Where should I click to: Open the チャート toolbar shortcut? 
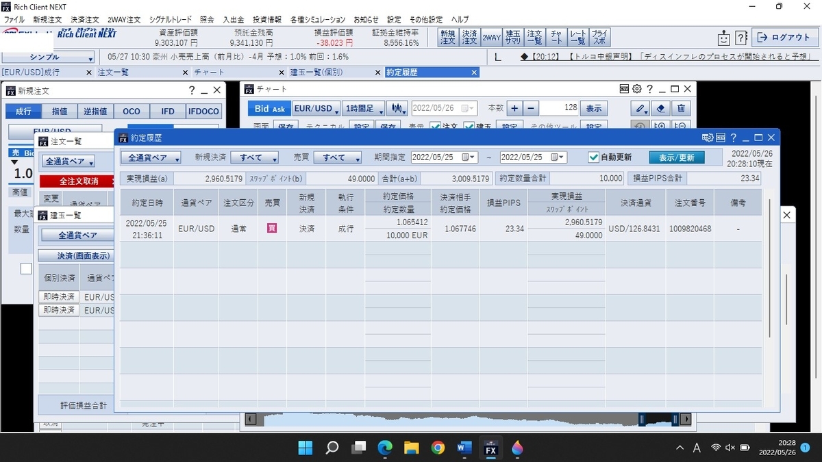click(x=556, y=37)
